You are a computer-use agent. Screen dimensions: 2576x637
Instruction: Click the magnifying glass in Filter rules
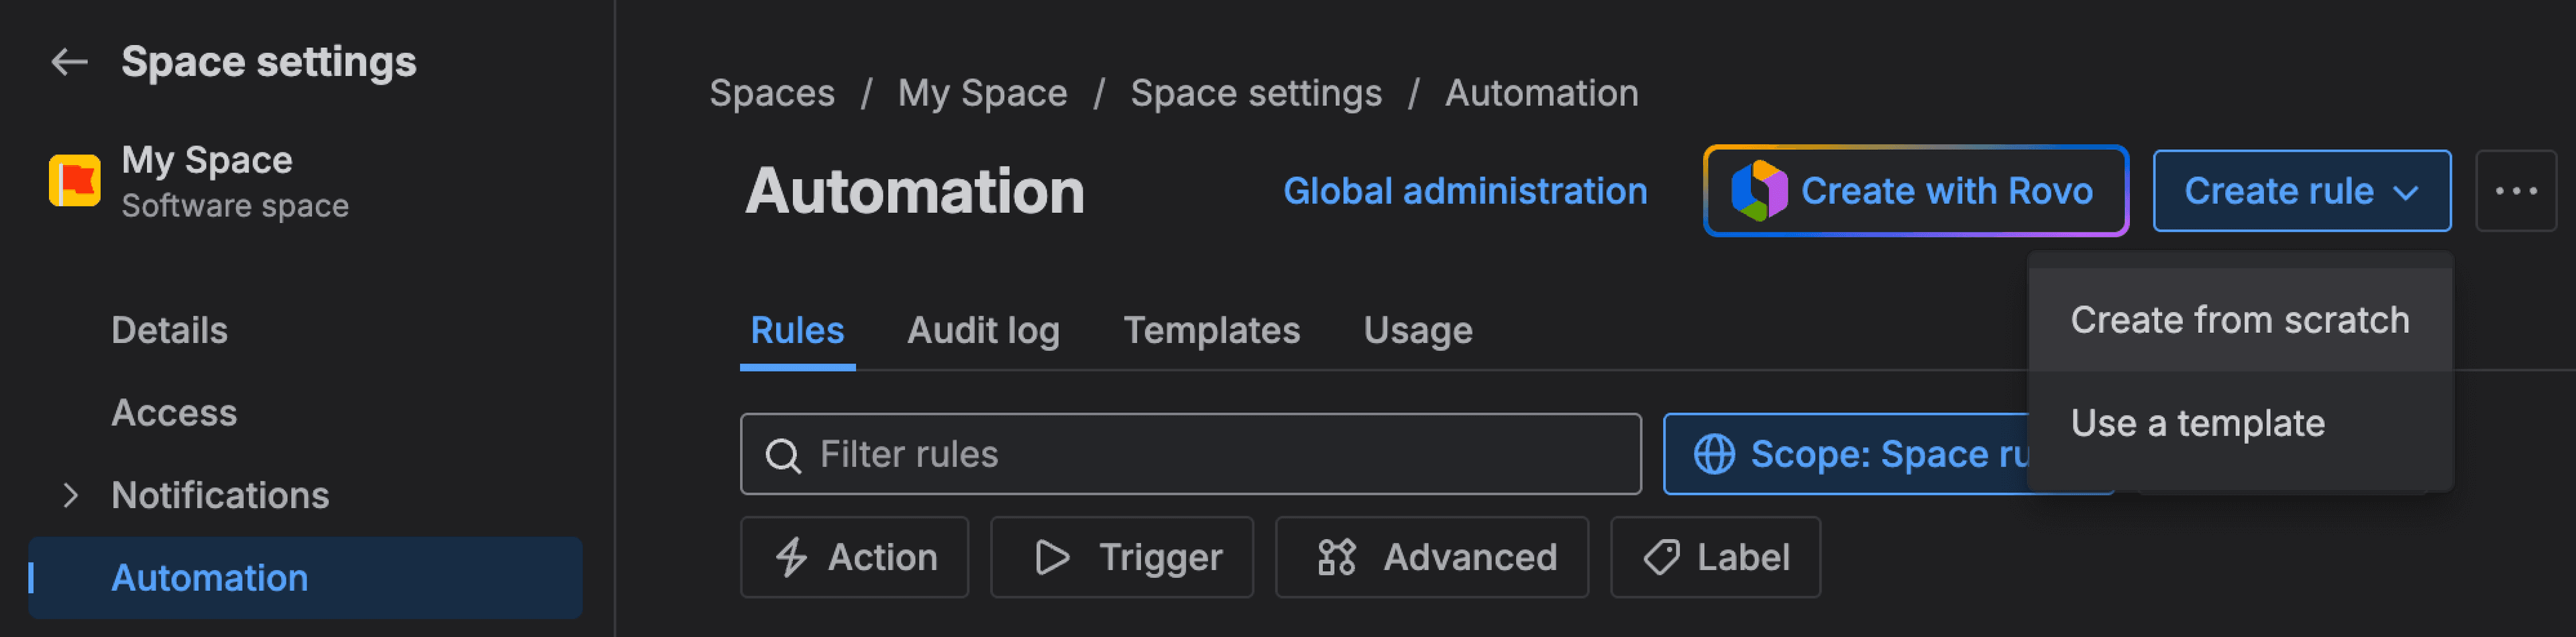pyautogui.click(x=784, y=454)
